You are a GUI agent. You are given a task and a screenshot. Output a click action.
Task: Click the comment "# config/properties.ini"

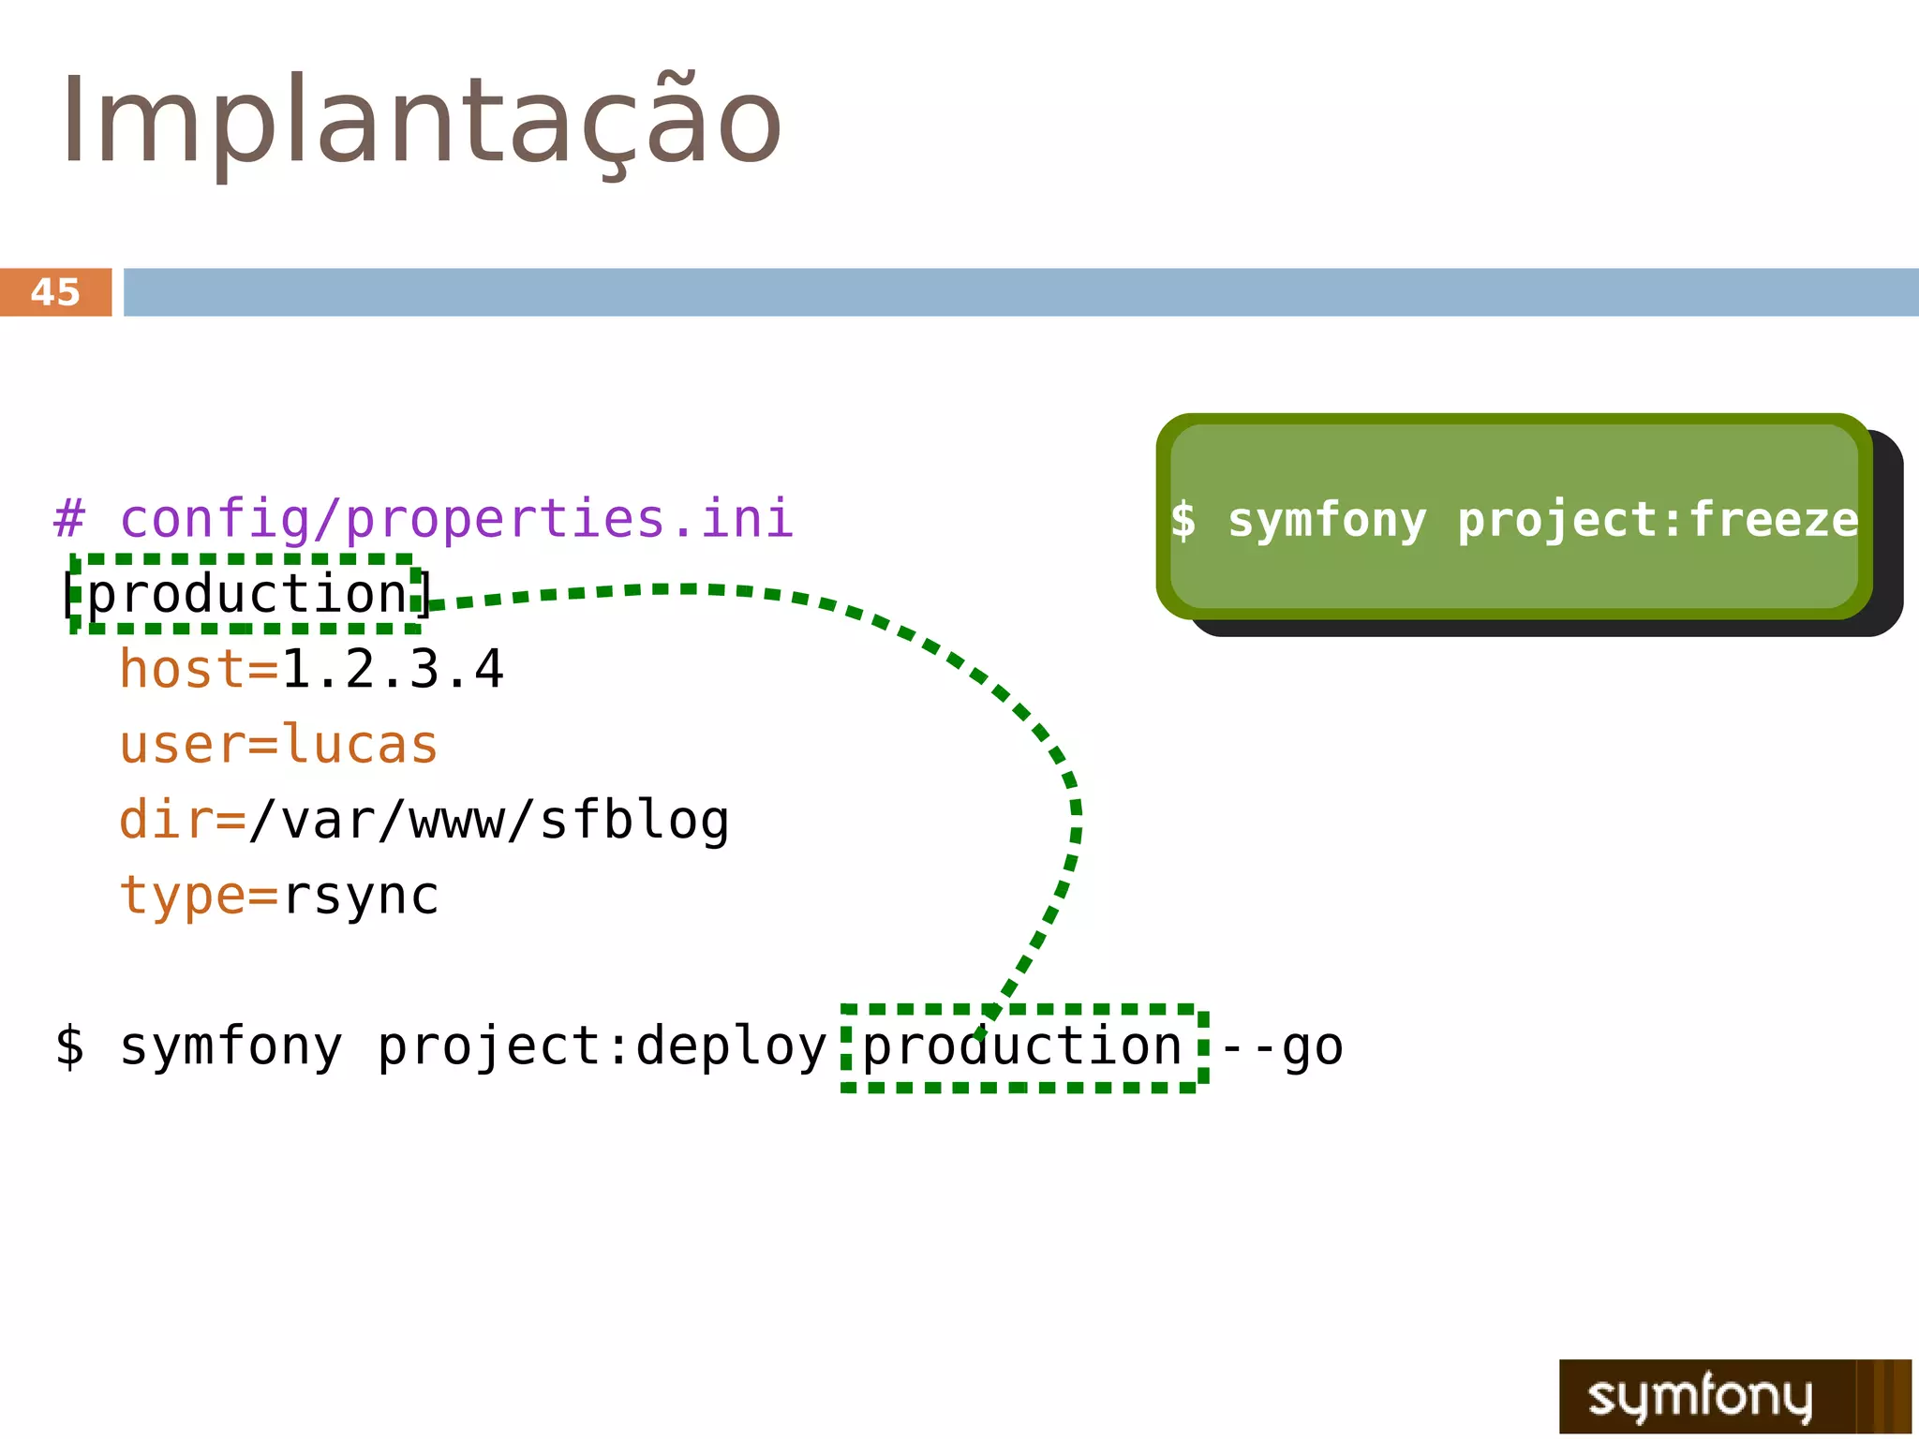click(424, 519)
